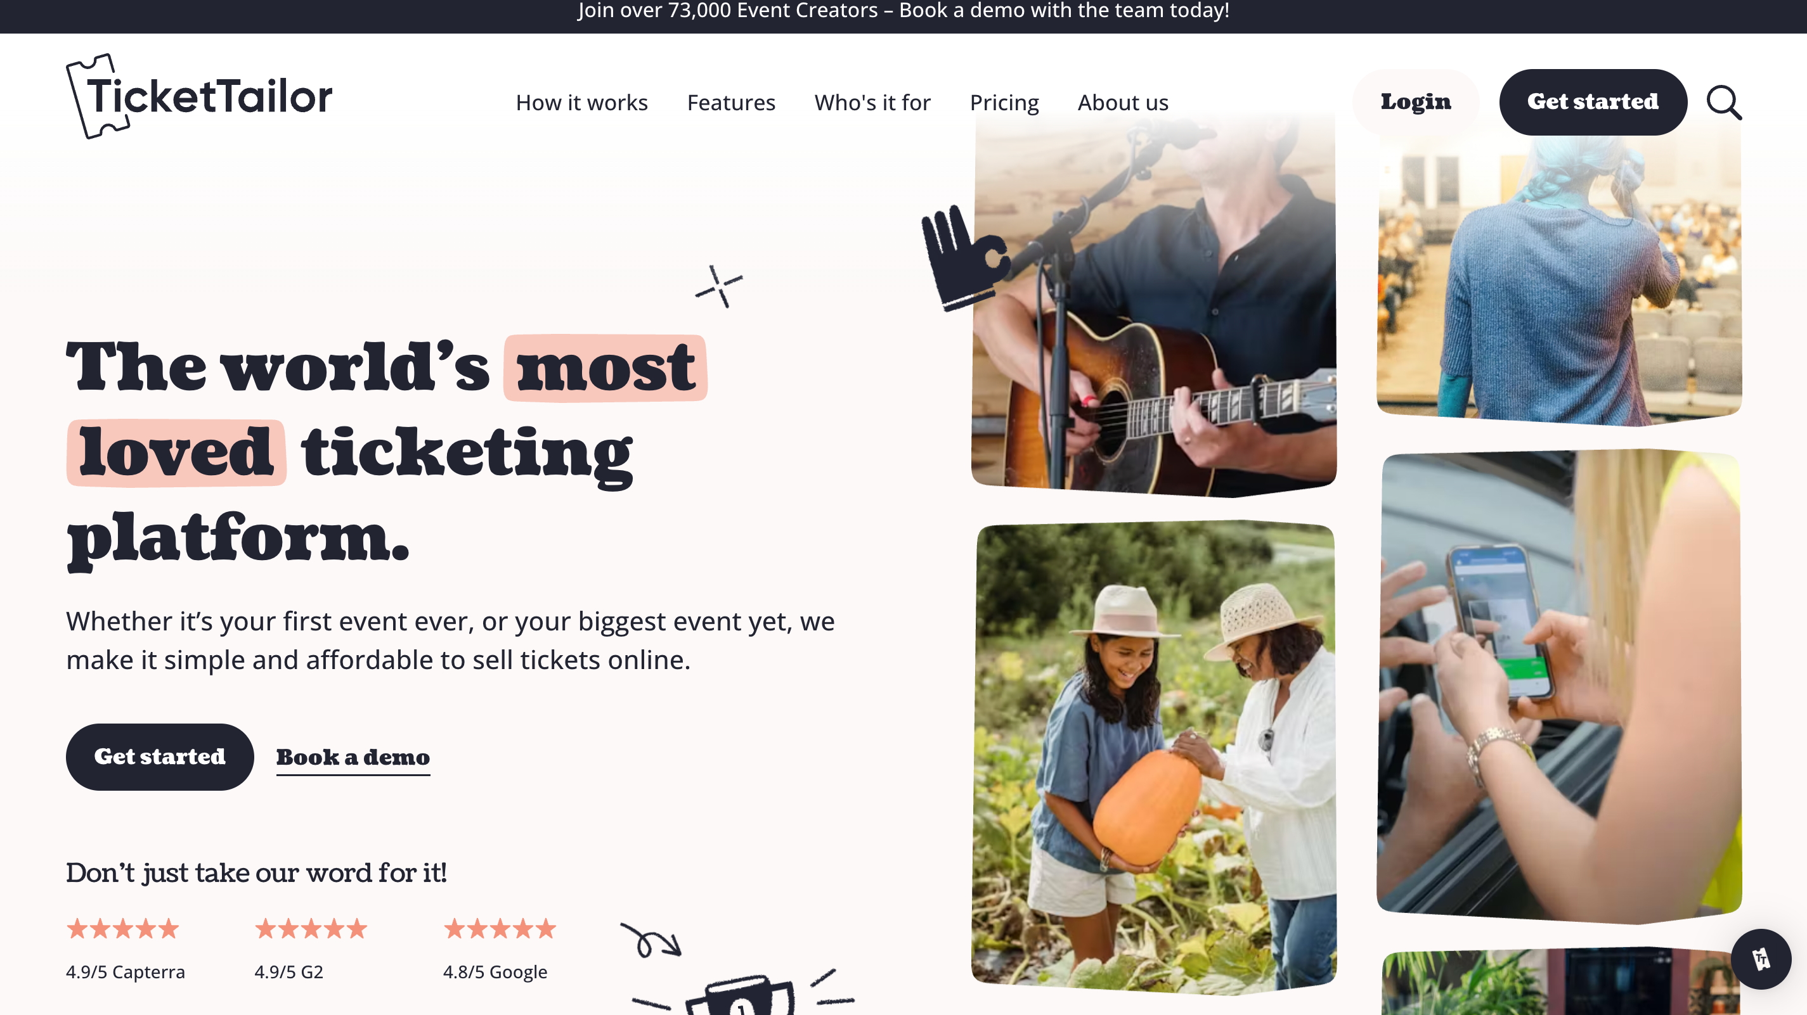The width and height of the screenshot is (1807, 1015).
Task: Expand the Features menu
Action: [731, 103]
